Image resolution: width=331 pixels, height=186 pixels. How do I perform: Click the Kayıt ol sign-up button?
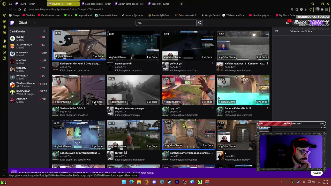[x=316, y=23]
